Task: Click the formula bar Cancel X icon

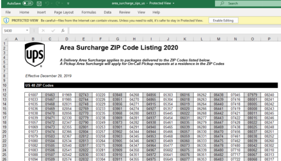Action: 43,31
